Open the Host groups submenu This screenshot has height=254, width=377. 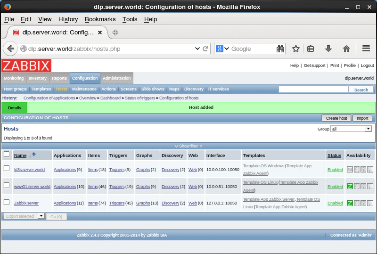coord(15,89)
